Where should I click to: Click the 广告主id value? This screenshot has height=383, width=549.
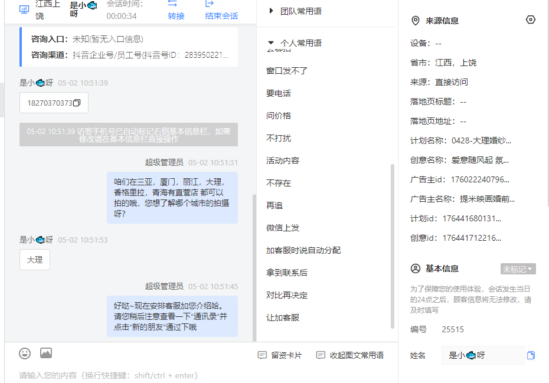(480, 179)
